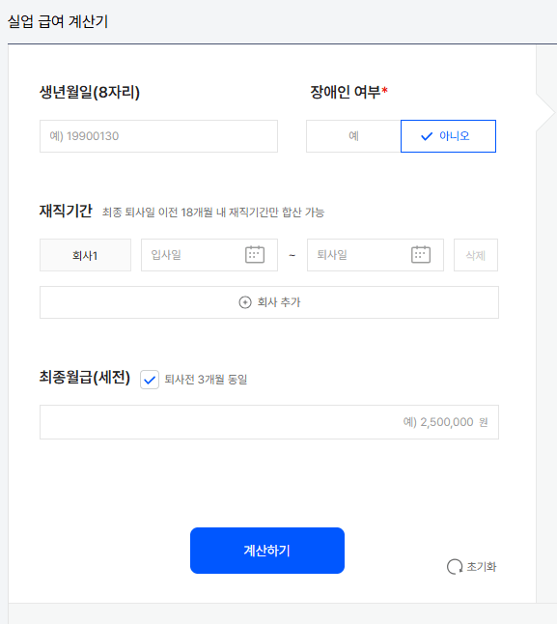Click the 최종월급(세전) heading
The width and height of the screenshot is (557, 624).
point(85,377)
